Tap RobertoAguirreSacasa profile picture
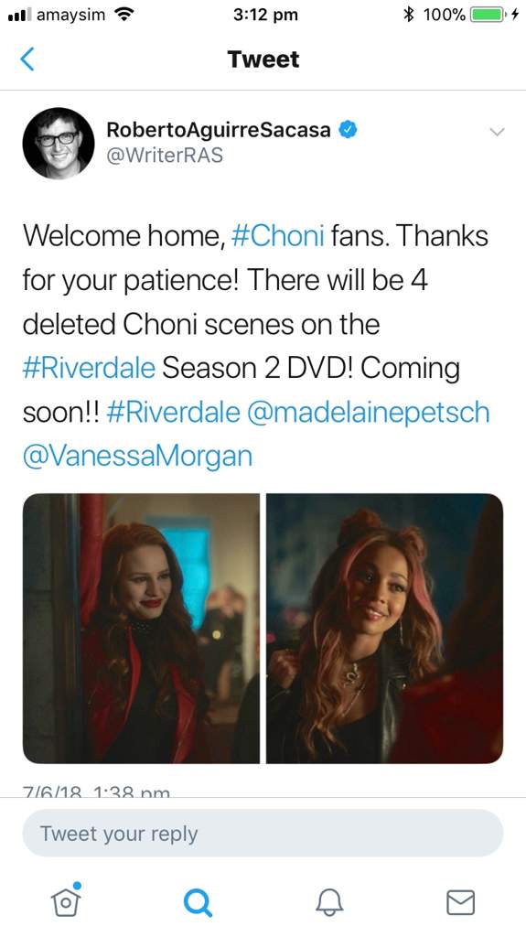The width and height of the screenshot is (526, 937). 59,144
